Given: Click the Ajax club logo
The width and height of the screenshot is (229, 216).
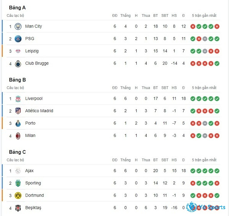Looking at the screenshot, I should pyautogui.click(x=18, y=171).
